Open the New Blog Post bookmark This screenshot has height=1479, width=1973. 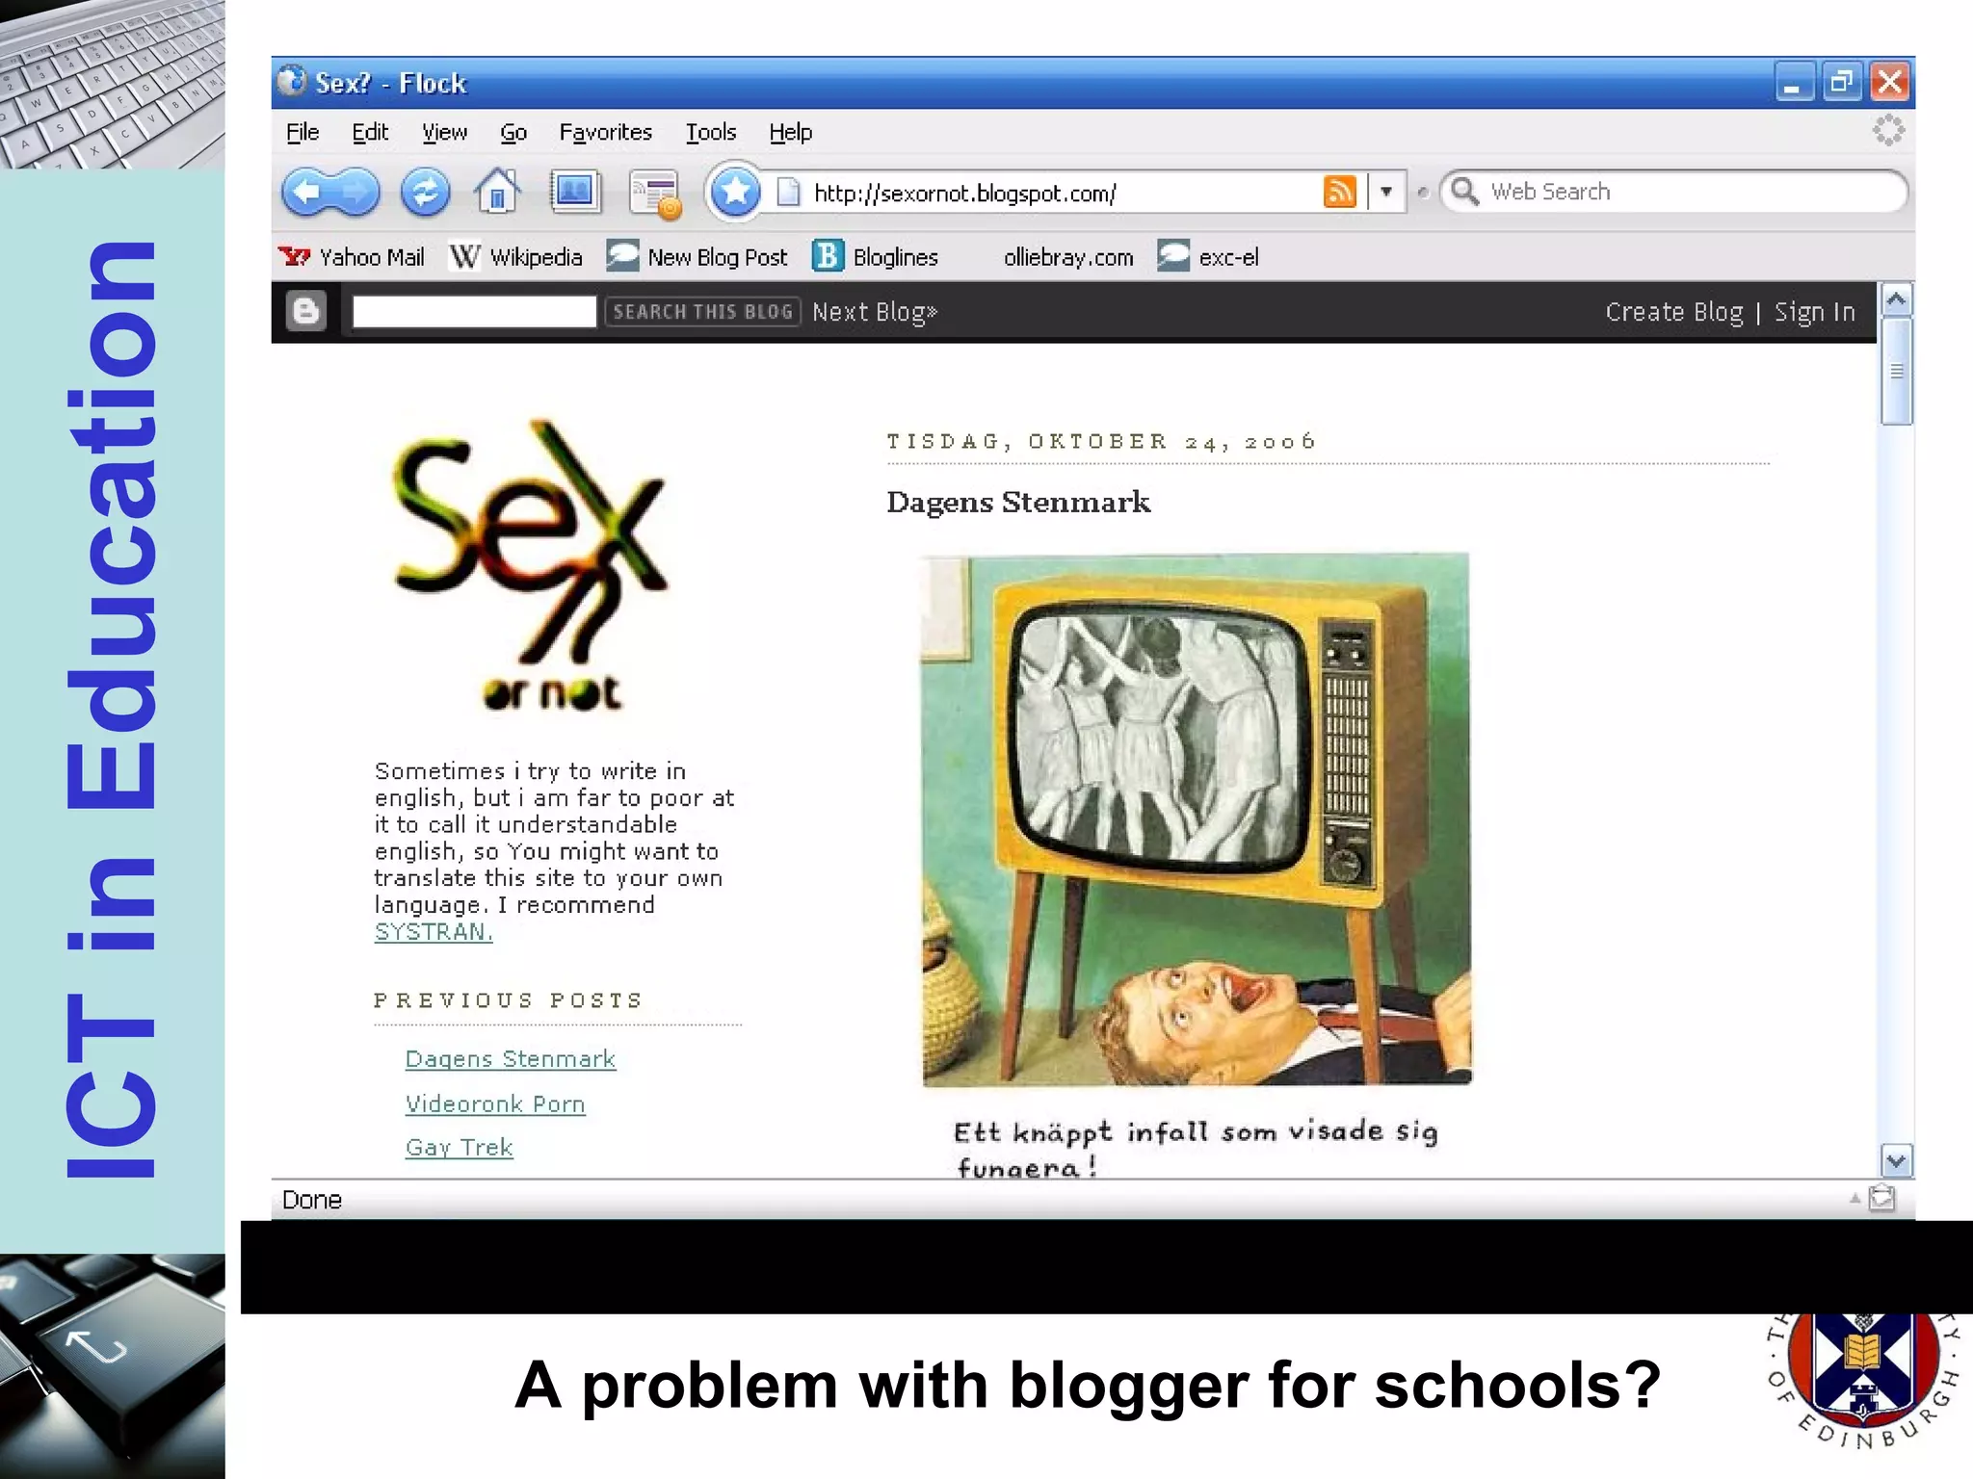coord(697,257)
